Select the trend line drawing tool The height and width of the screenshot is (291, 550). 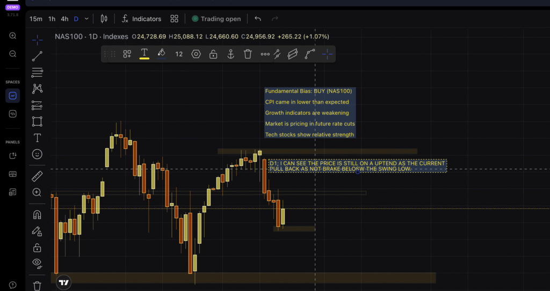pyautogui.click(x=37, y=56)
